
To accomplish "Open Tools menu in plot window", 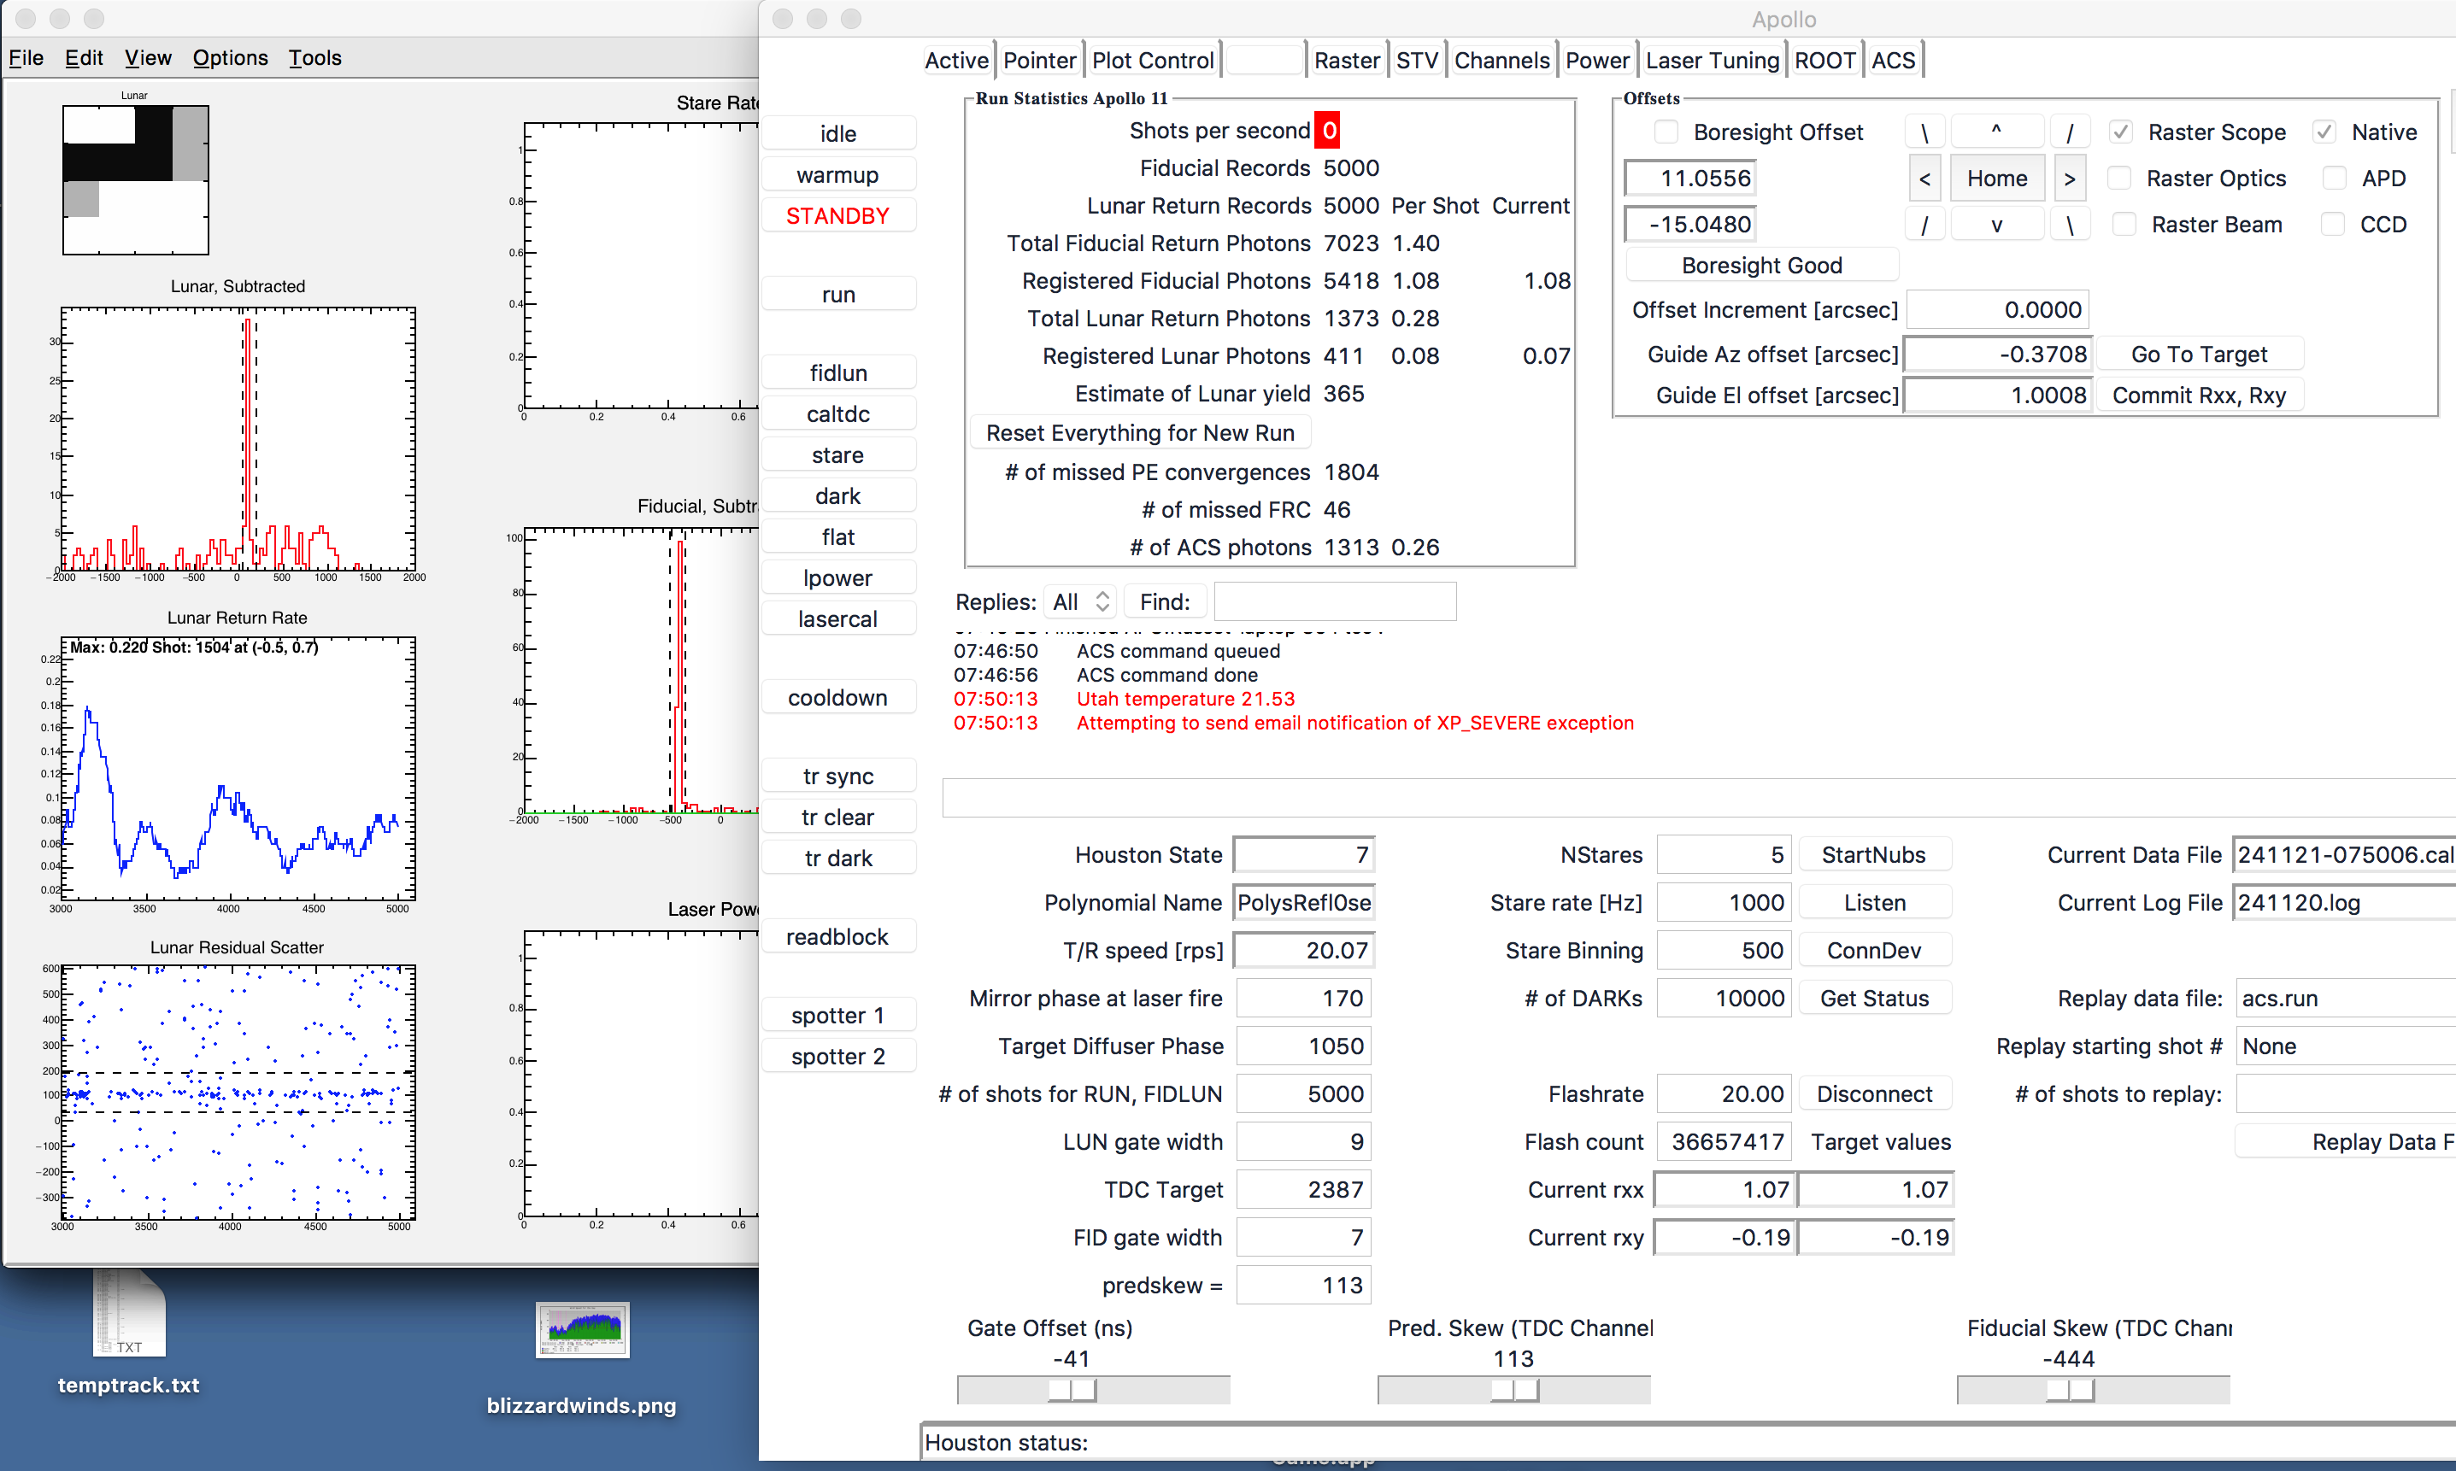I will click(x=314, y=57).
